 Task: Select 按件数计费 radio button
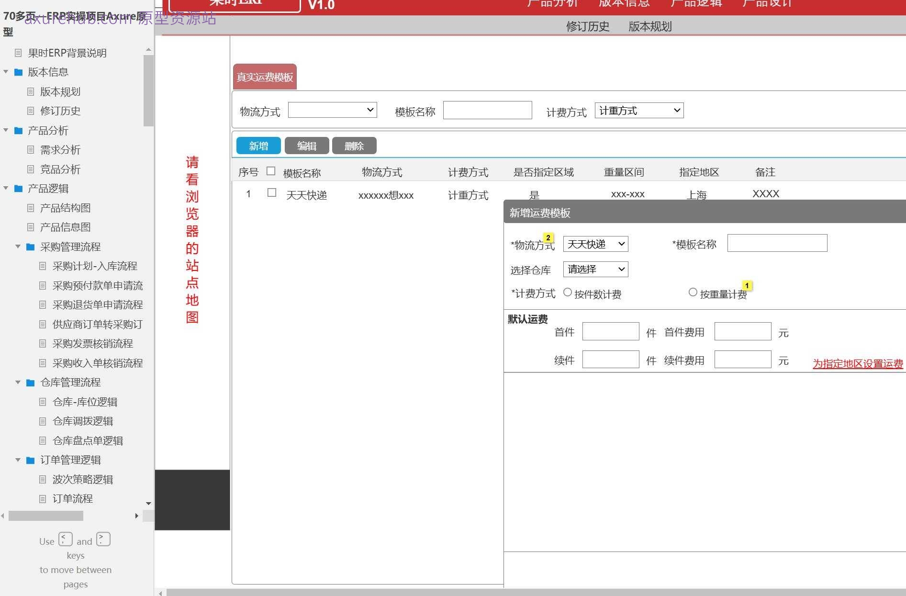pos(568,292)
